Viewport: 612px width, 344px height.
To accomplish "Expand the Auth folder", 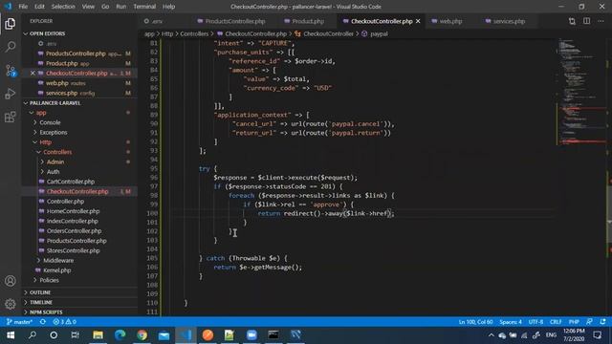I will [53, 172].
